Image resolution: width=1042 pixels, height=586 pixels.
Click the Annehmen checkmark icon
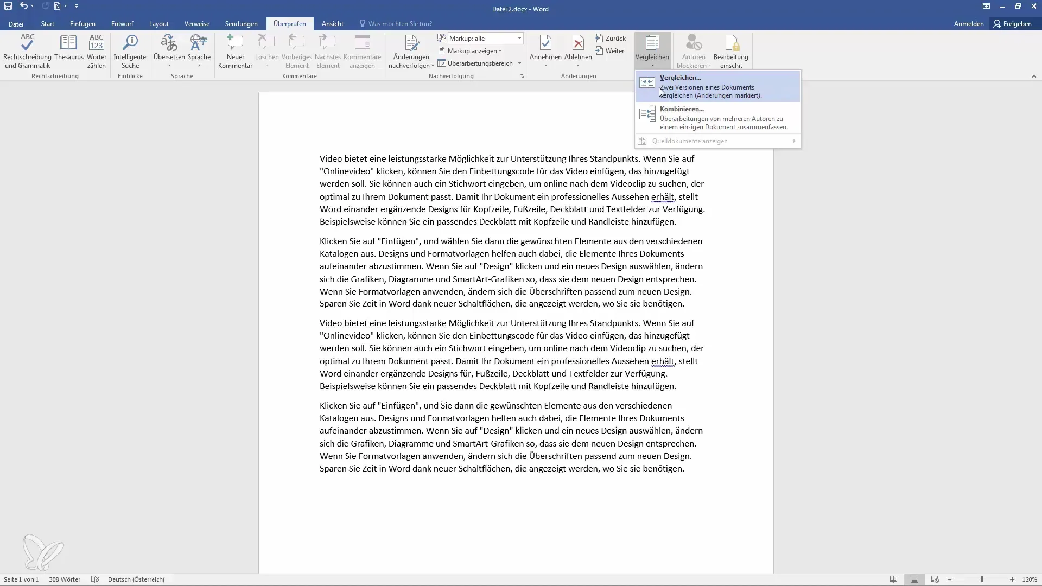coord(545,43)
